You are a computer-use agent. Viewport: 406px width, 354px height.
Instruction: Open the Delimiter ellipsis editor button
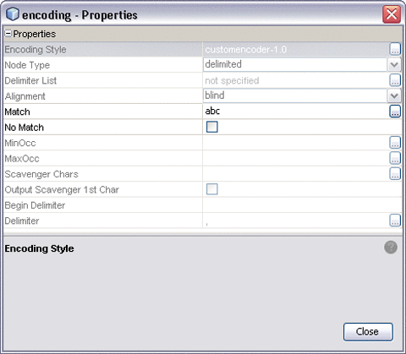(x=395, y=221)
